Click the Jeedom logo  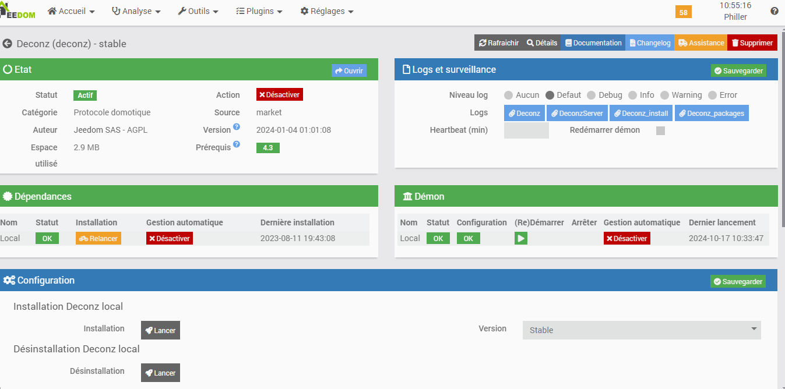tap(17, 10)
